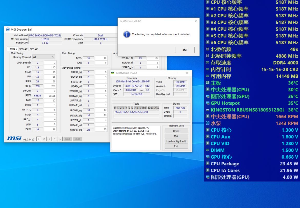Click the 可用内存 memory icon

point(207,76)
